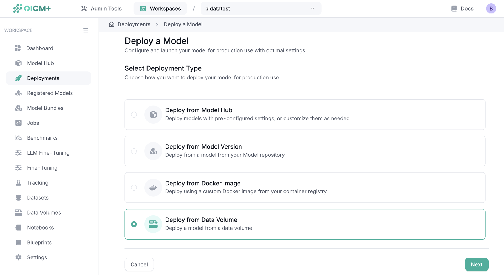The width and height of the screenshot is (504, 275).
Task: Click the Model Bundles icon
Action: (18, 108)
